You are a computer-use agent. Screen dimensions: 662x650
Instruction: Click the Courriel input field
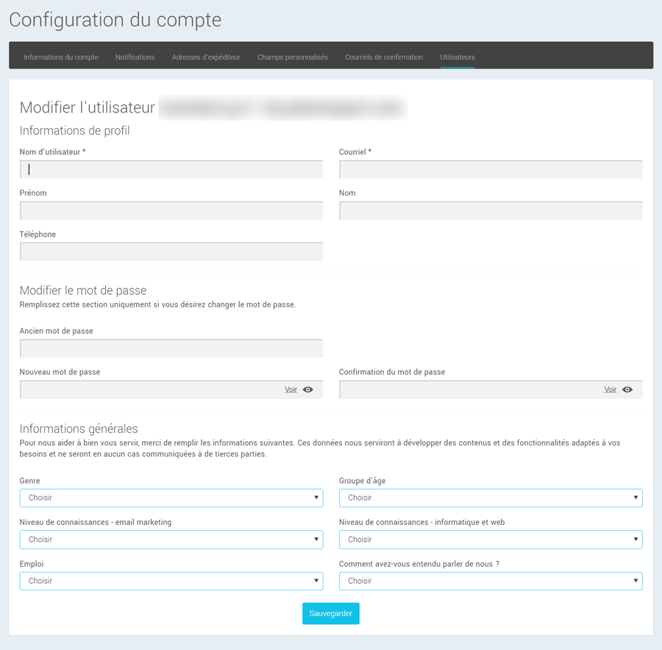tap(490, 169)
